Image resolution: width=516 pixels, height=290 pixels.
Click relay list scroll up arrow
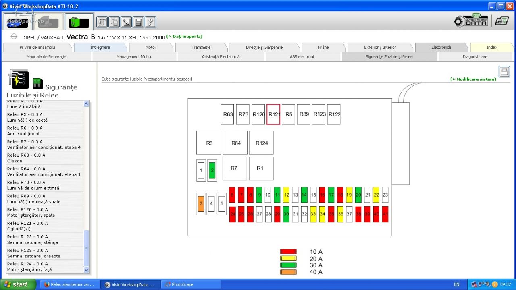(x=86, y=104)
